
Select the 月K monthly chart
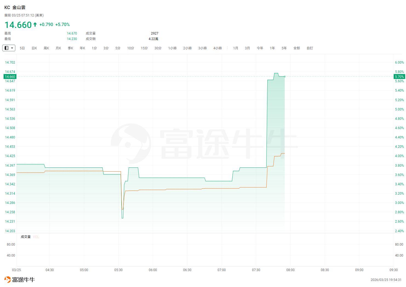click(x=58, y=48)
